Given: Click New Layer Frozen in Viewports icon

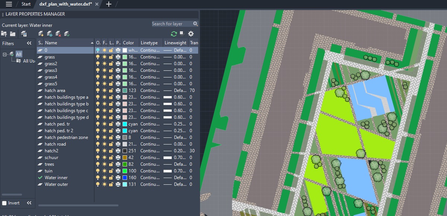Looking at the screenshot, I should click(x=50, y=34).
